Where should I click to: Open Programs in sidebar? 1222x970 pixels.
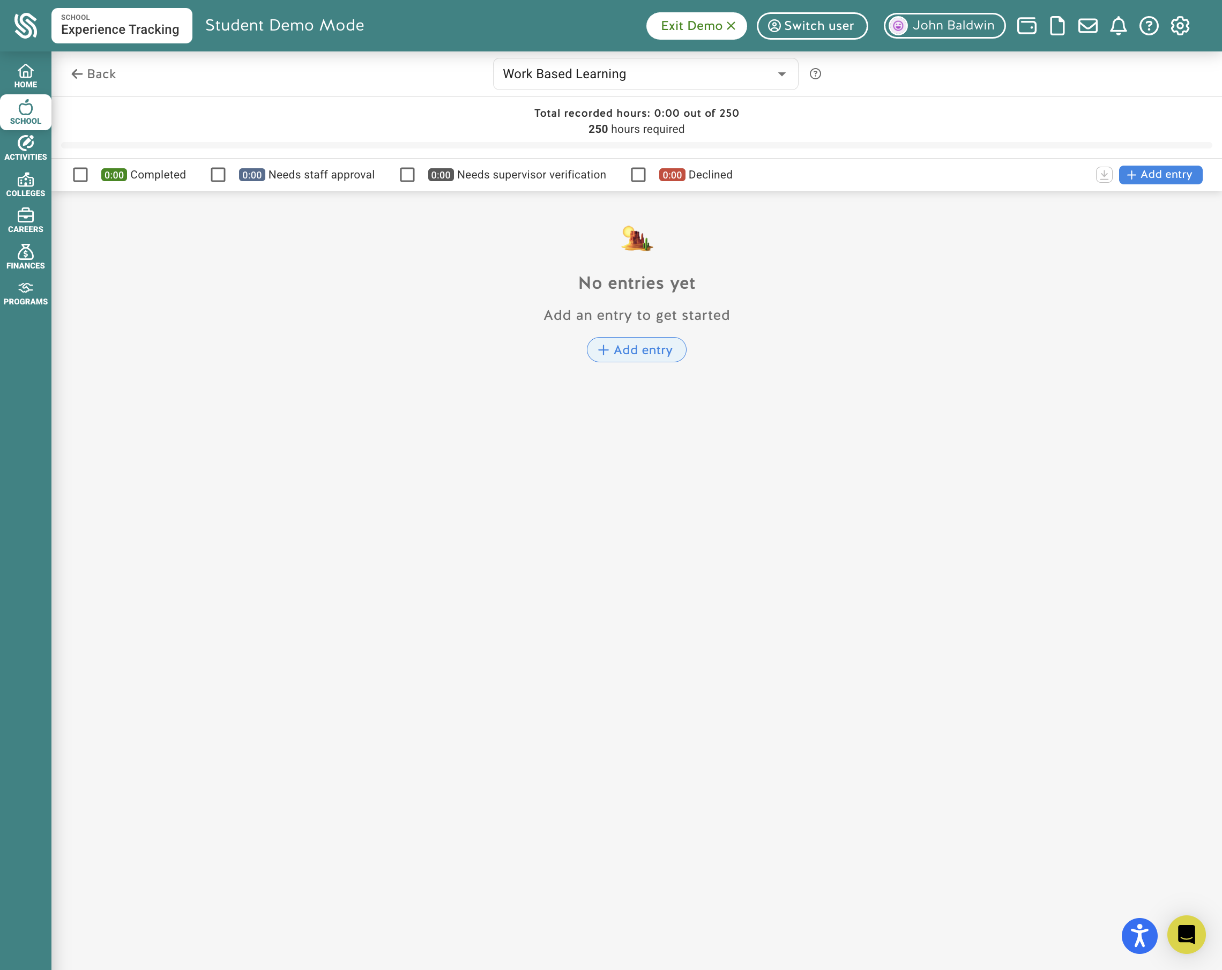26,294
